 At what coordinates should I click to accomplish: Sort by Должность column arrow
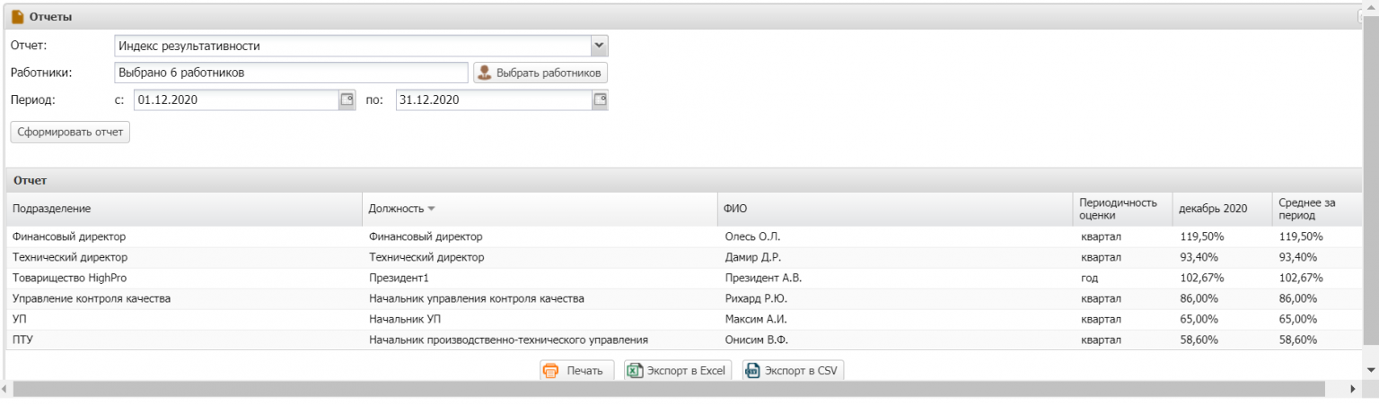[431, 209]
